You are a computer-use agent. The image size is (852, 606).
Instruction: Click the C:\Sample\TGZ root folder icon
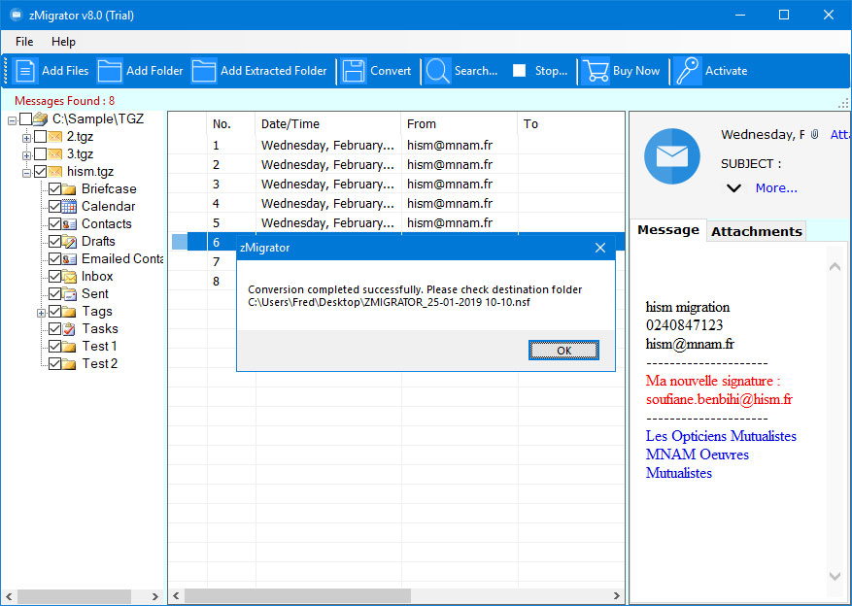pos(41,118)
